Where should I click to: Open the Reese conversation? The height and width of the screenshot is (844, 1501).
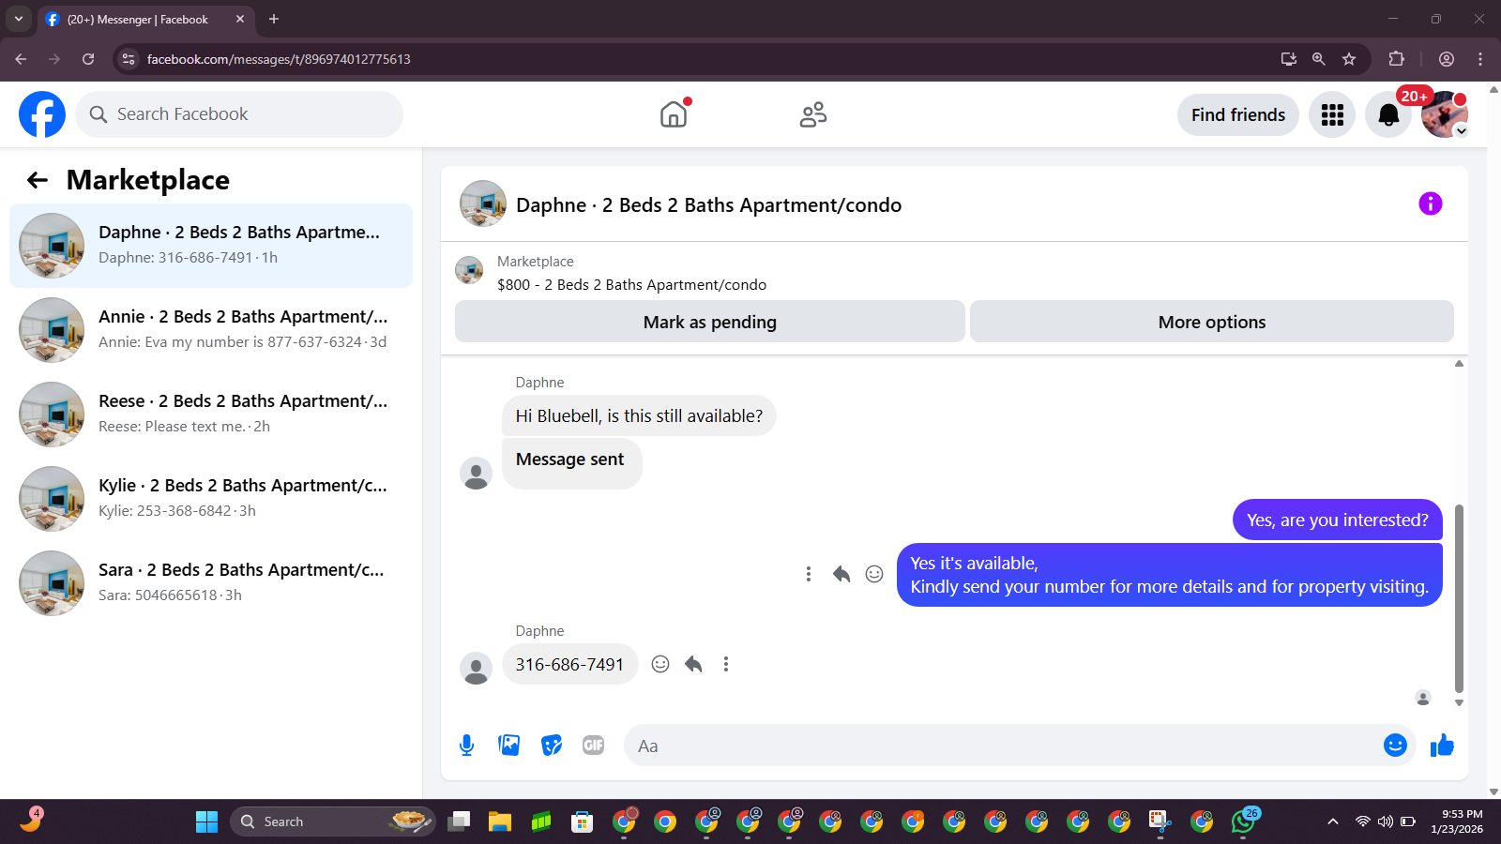click(211, 414)
